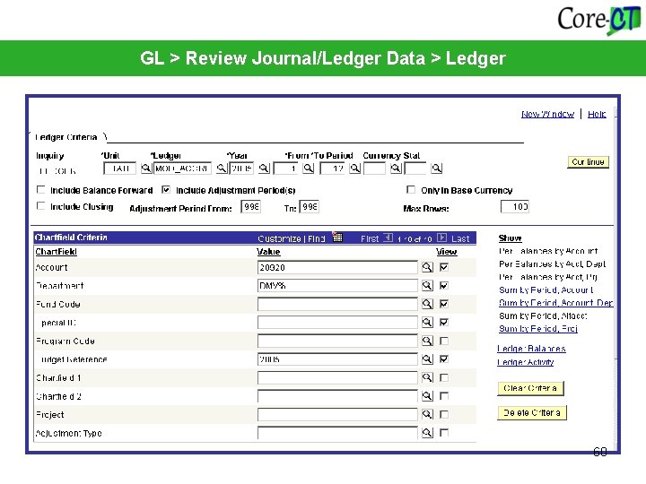Viewport: 646px width, 484px height.
Task: Open the To Period lookup magnifier
Action: tap(355, 168)
